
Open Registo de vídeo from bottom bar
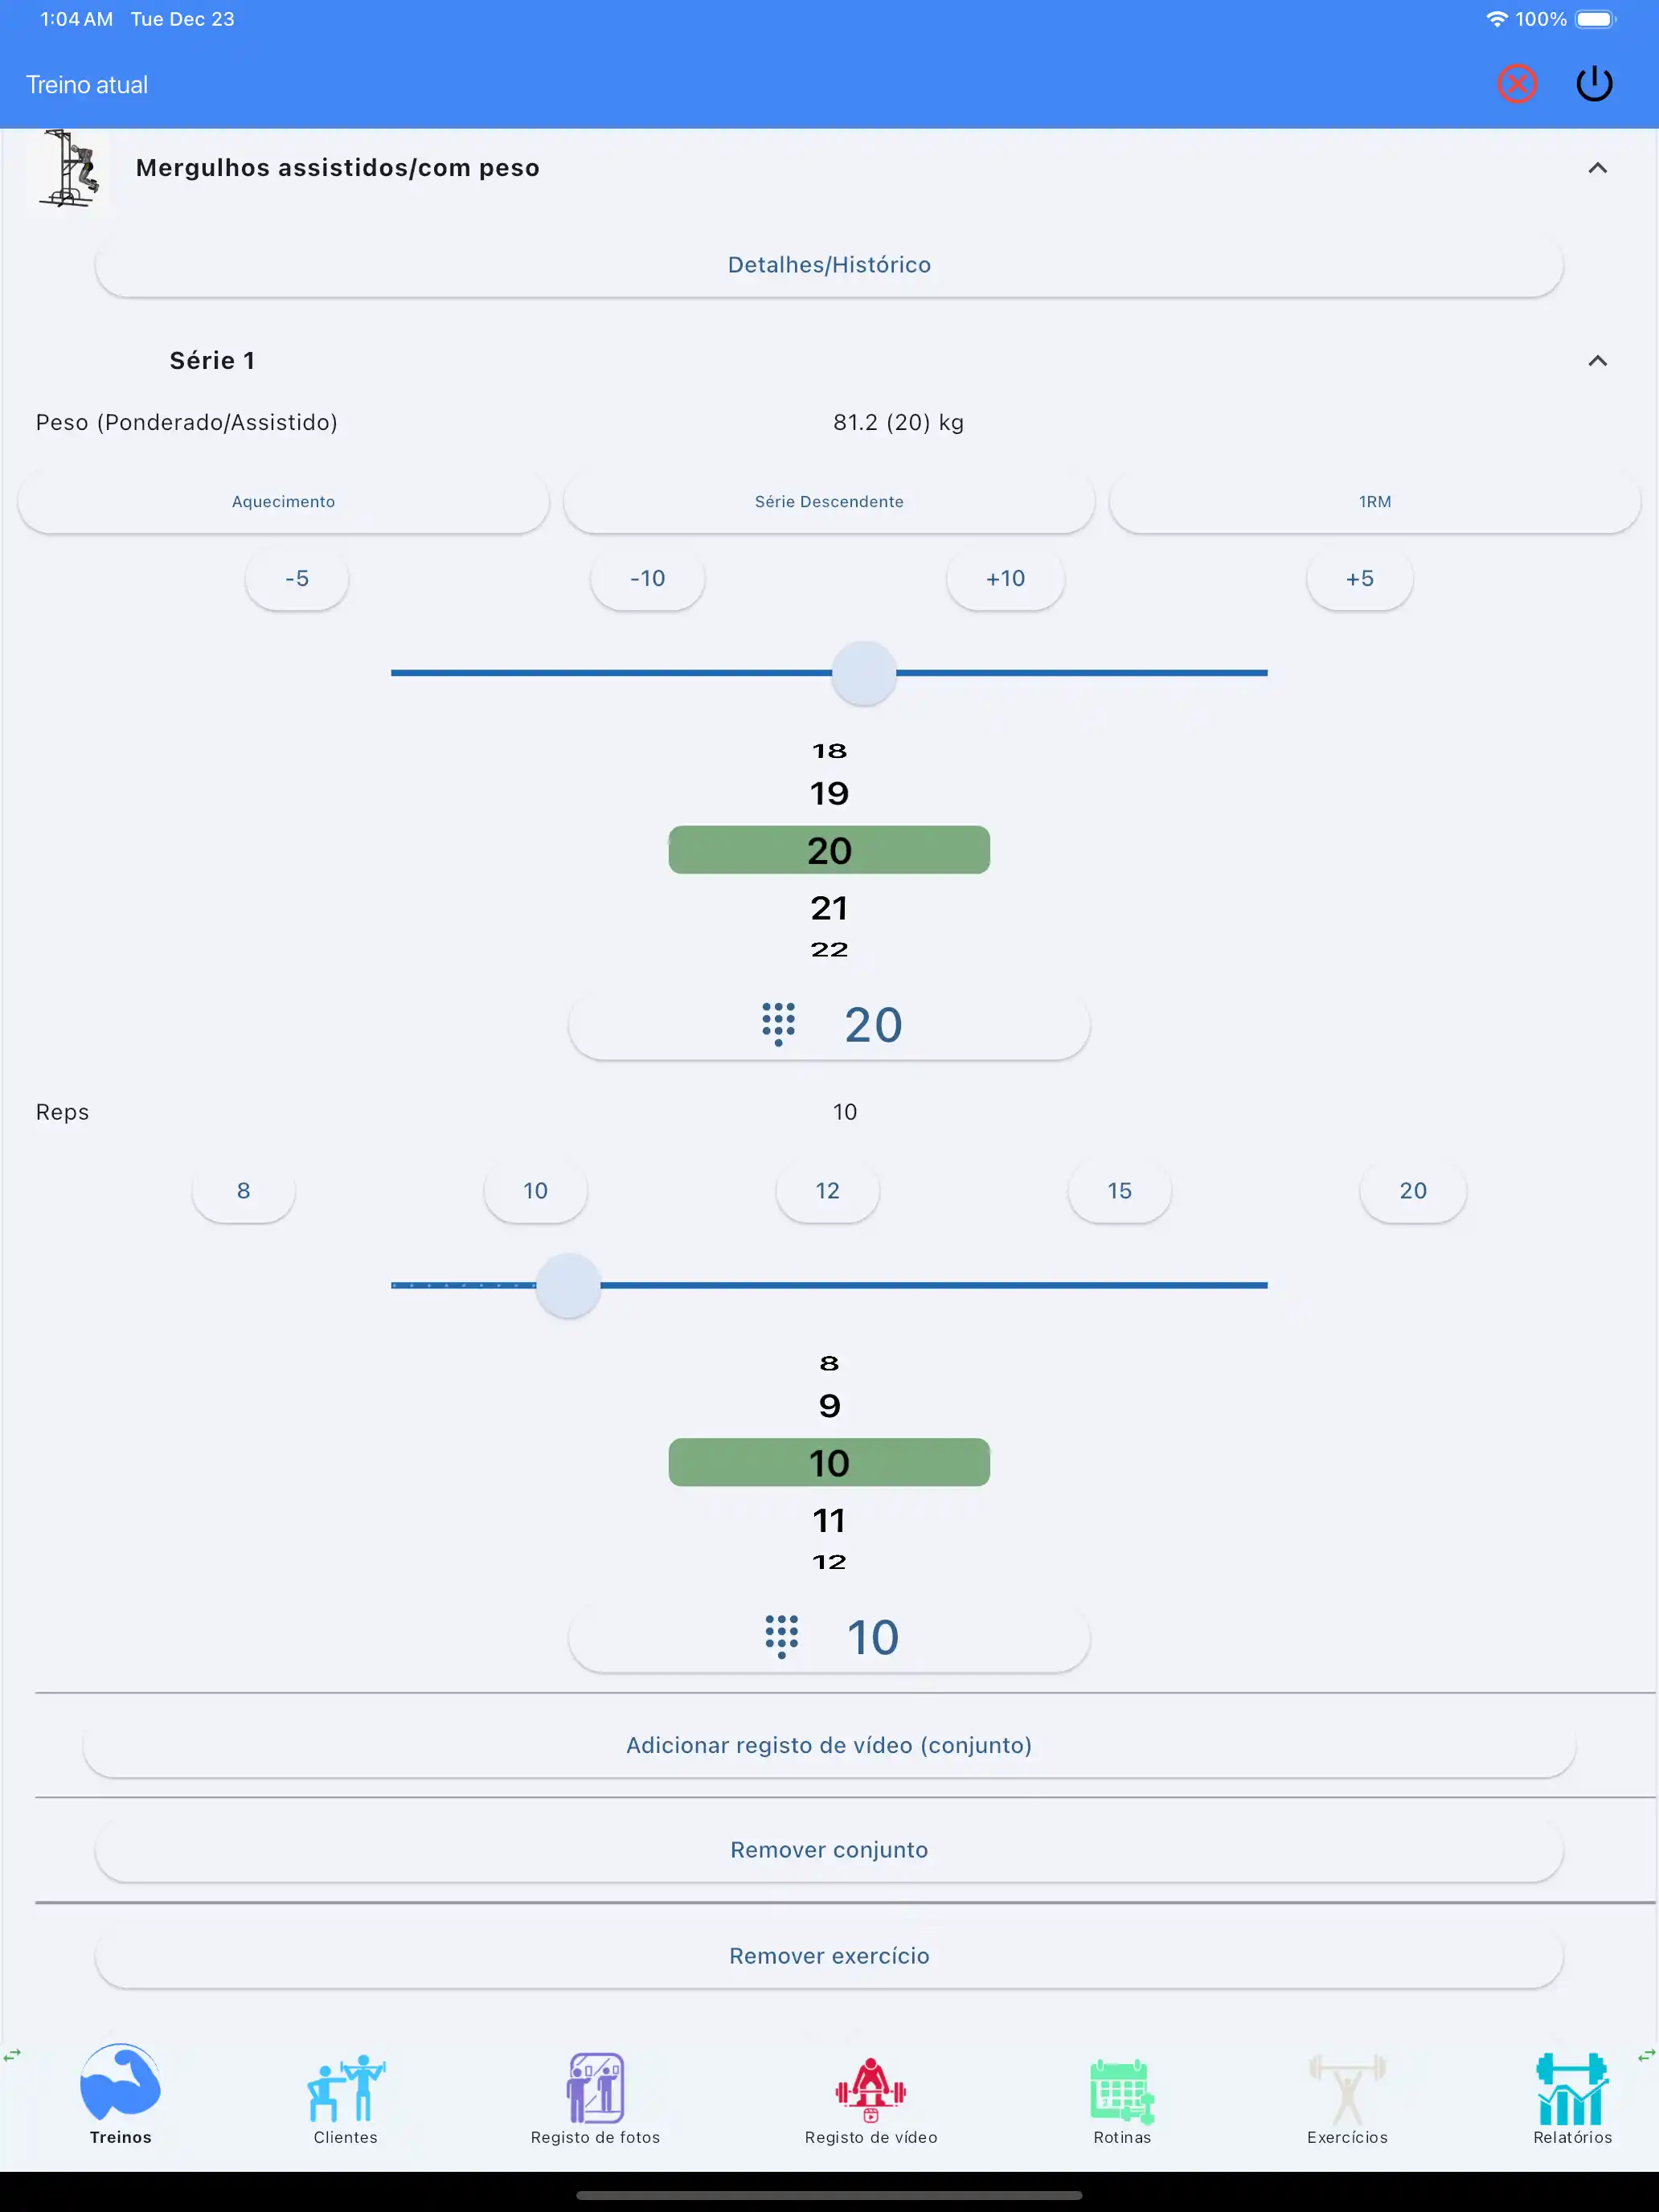870,2100
